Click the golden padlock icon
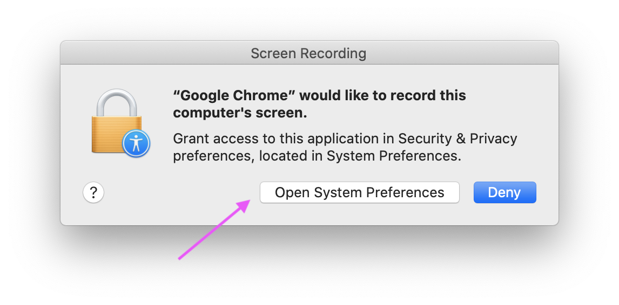The height and width of the screenshot is (305, 619). click(x=117, y=122)
